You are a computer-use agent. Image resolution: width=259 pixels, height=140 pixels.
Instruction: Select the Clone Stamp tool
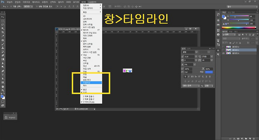(x=3, y=48)
